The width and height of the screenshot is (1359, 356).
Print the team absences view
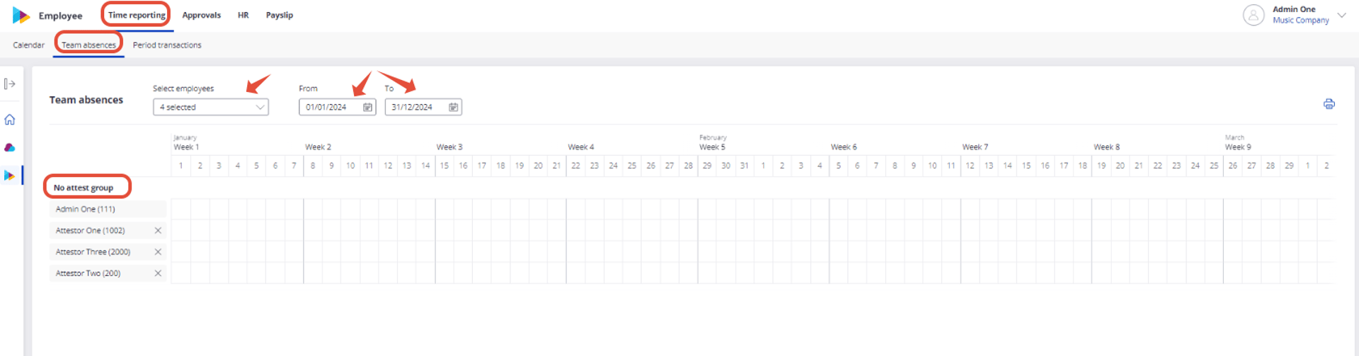[1329, 104]
